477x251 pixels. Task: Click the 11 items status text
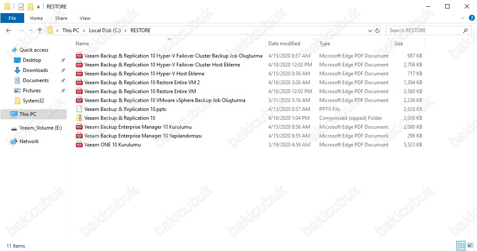pyautogui.click(x=16, y=246)
